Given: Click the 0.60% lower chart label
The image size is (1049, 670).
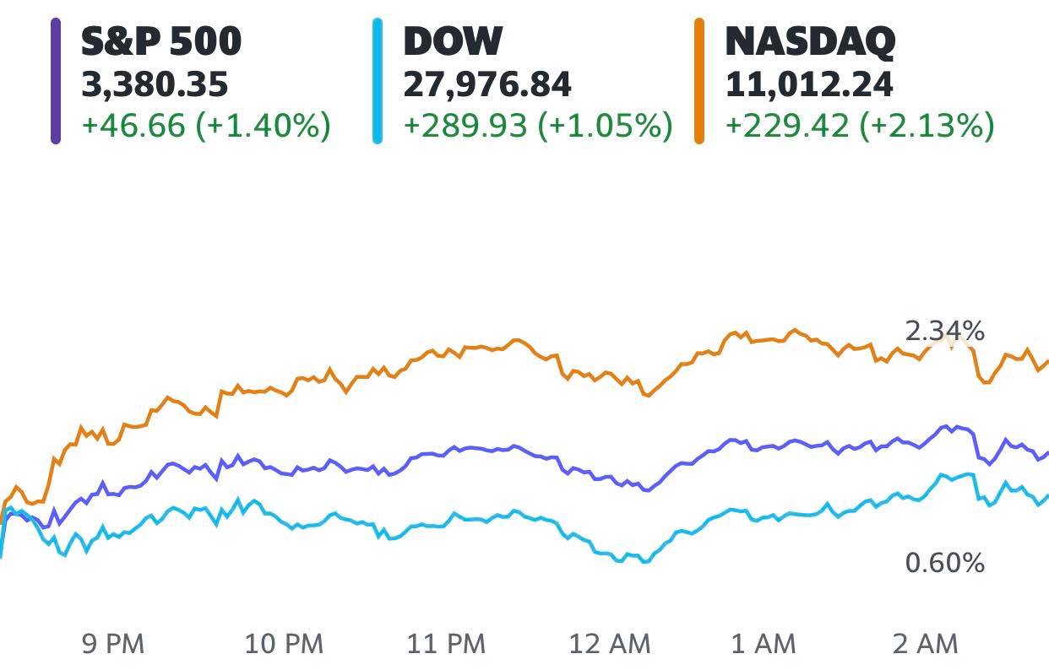Looking at the screenshot, I should [944, 563].
